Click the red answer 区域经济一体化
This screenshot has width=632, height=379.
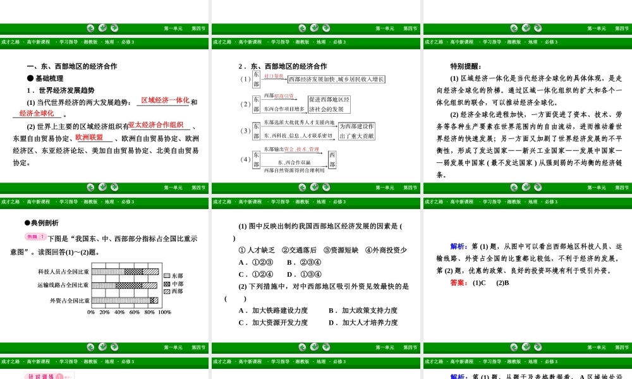click(165, 100)
